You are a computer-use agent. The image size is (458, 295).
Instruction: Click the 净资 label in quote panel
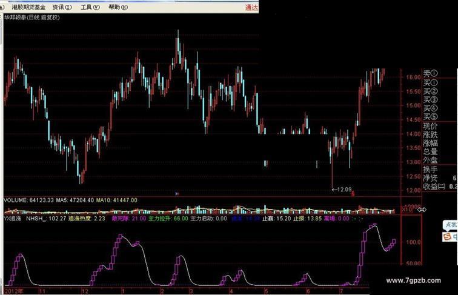tap(431, 178)
